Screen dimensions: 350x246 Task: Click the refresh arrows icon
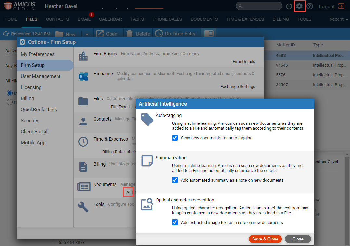coord(6,34)
